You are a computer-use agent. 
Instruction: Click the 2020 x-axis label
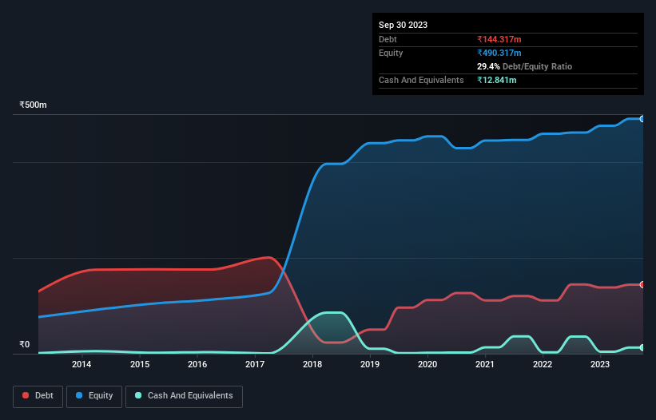click(427, 364)
